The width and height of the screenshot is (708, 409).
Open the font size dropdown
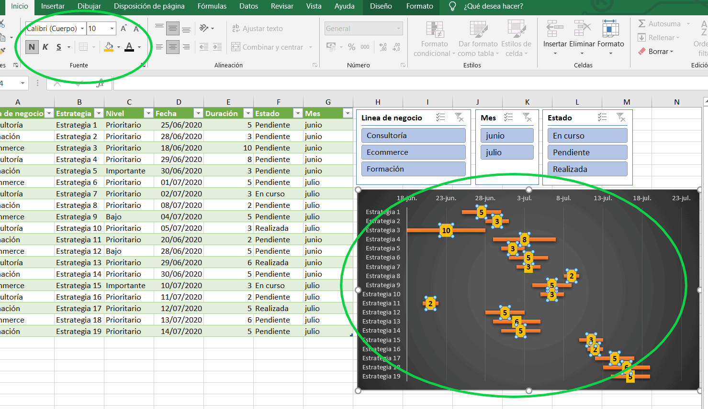(x=112, y=29)
